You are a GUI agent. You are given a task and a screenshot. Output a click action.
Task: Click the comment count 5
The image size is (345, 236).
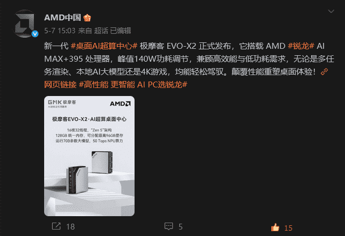[x=180, y=226]
